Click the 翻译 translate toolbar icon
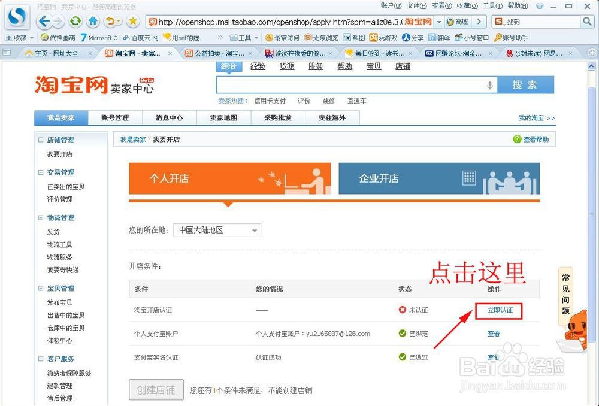Image resolution: width=599 pixels, height=406 pixels. tap(439, 37)
